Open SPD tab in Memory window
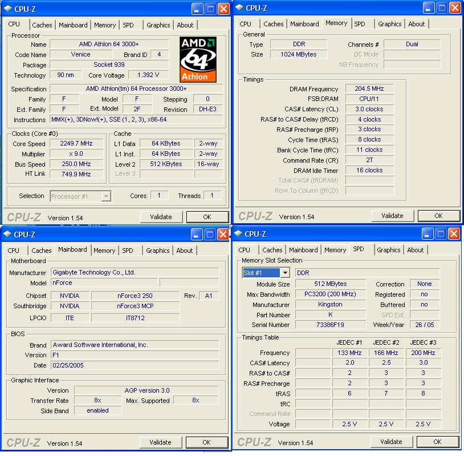Viewport: 464px width, 456px height. click(360, 24)
